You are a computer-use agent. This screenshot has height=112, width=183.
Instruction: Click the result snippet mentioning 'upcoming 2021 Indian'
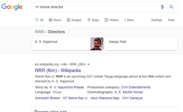[103, 79]
